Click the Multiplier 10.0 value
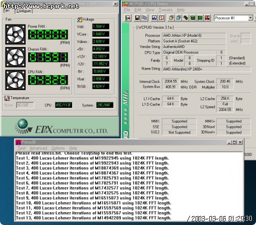The image size is (256, 225). 225,87
